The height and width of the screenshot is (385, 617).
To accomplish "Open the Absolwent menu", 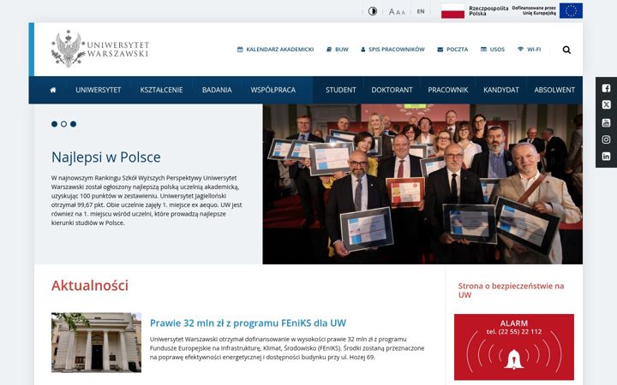I will click(x=554, y=90).
